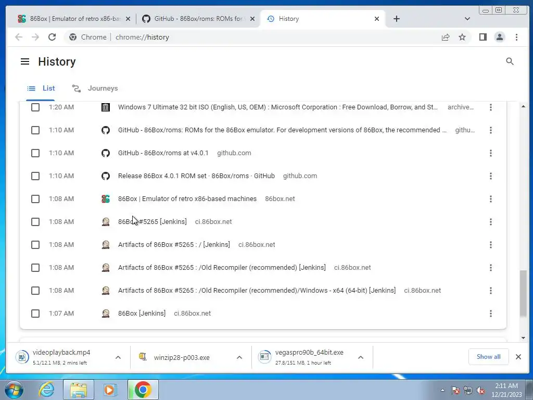The image size is (533, 400).
Task: Switch to the Journeys tab
Action: (x=95, y=89)
